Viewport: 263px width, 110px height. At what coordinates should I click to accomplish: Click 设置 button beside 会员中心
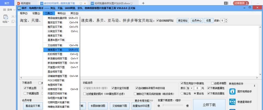(x=208, y=21)
